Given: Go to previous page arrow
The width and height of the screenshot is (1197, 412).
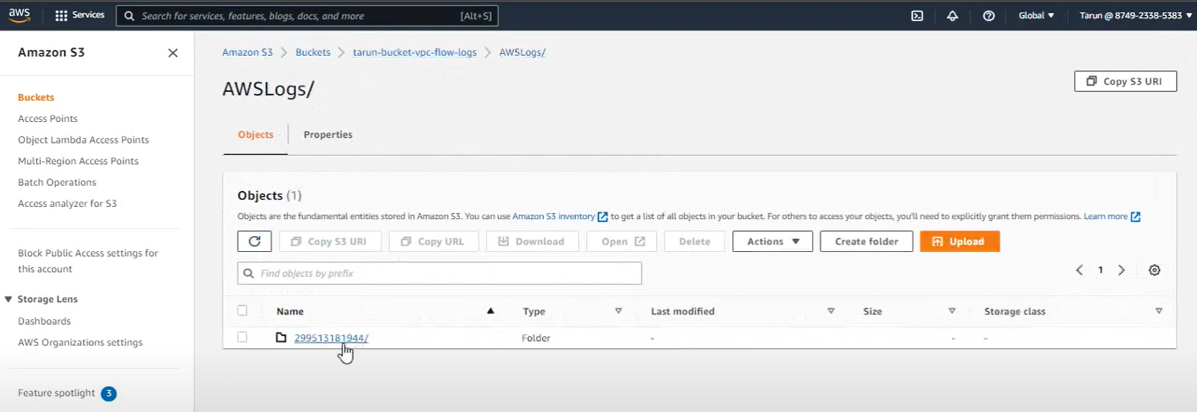Looking at the screenshot, I should point(1079,270).
